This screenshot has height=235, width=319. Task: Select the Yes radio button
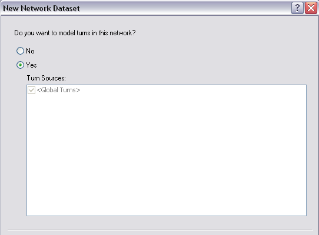tap(20, 65)
